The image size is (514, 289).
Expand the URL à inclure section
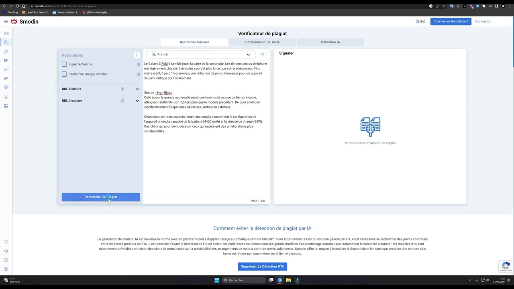coord(137,89)
